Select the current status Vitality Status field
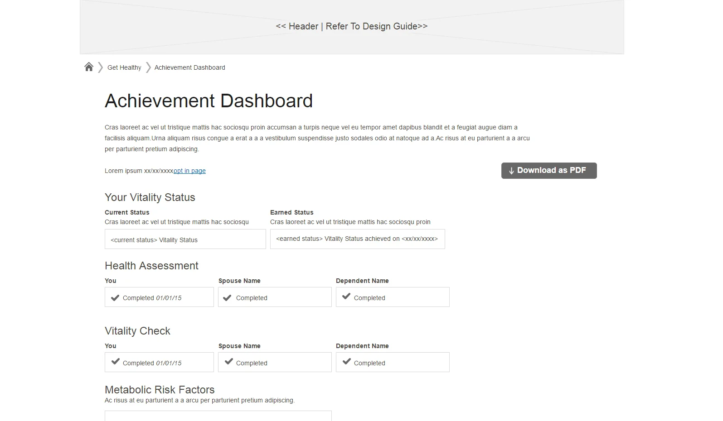723x421 pixels. pos(185,239)
